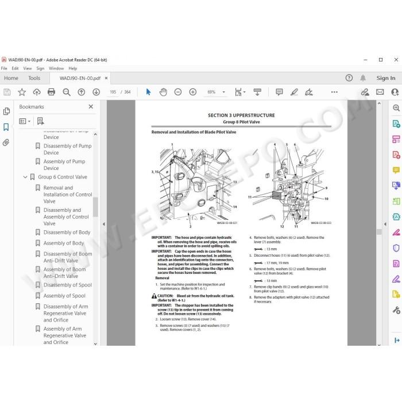This screenshot has width=402, height=402.
Task: Close the Bookmarks panel
Action: pos(91,106)
